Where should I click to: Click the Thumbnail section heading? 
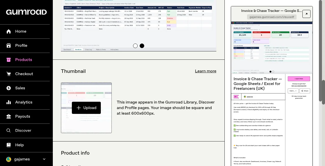tap(73, 71)
